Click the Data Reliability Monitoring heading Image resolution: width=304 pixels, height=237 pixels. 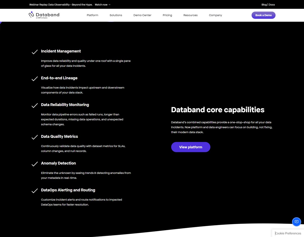65,105
